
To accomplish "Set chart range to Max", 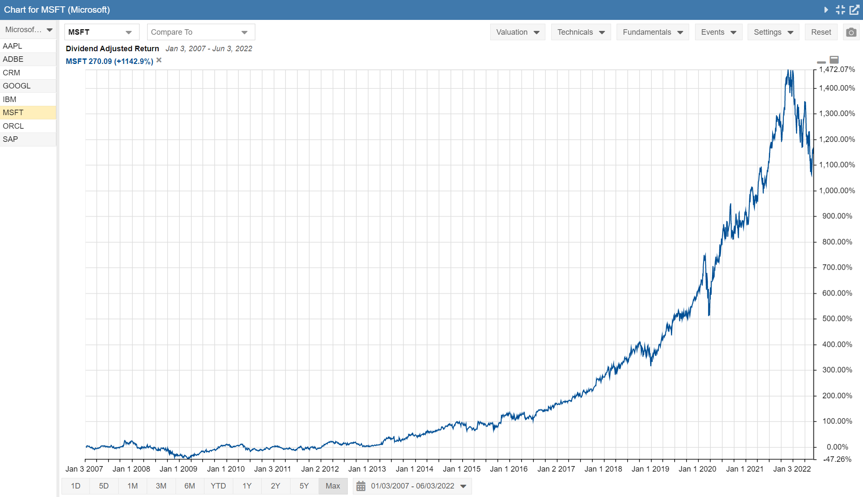I will click(333, 486).
